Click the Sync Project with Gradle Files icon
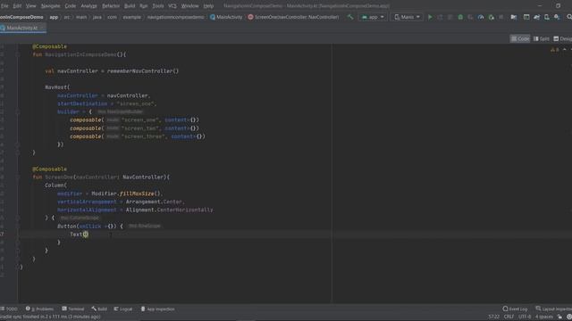The width and height of the screenshot is (572, 321). pos(536,17)
